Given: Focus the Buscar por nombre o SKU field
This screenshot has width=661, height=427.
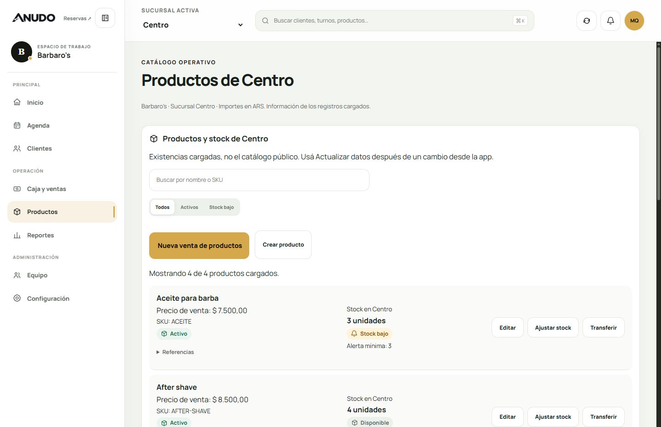Looking at the screenshot, I should [259, 180].
